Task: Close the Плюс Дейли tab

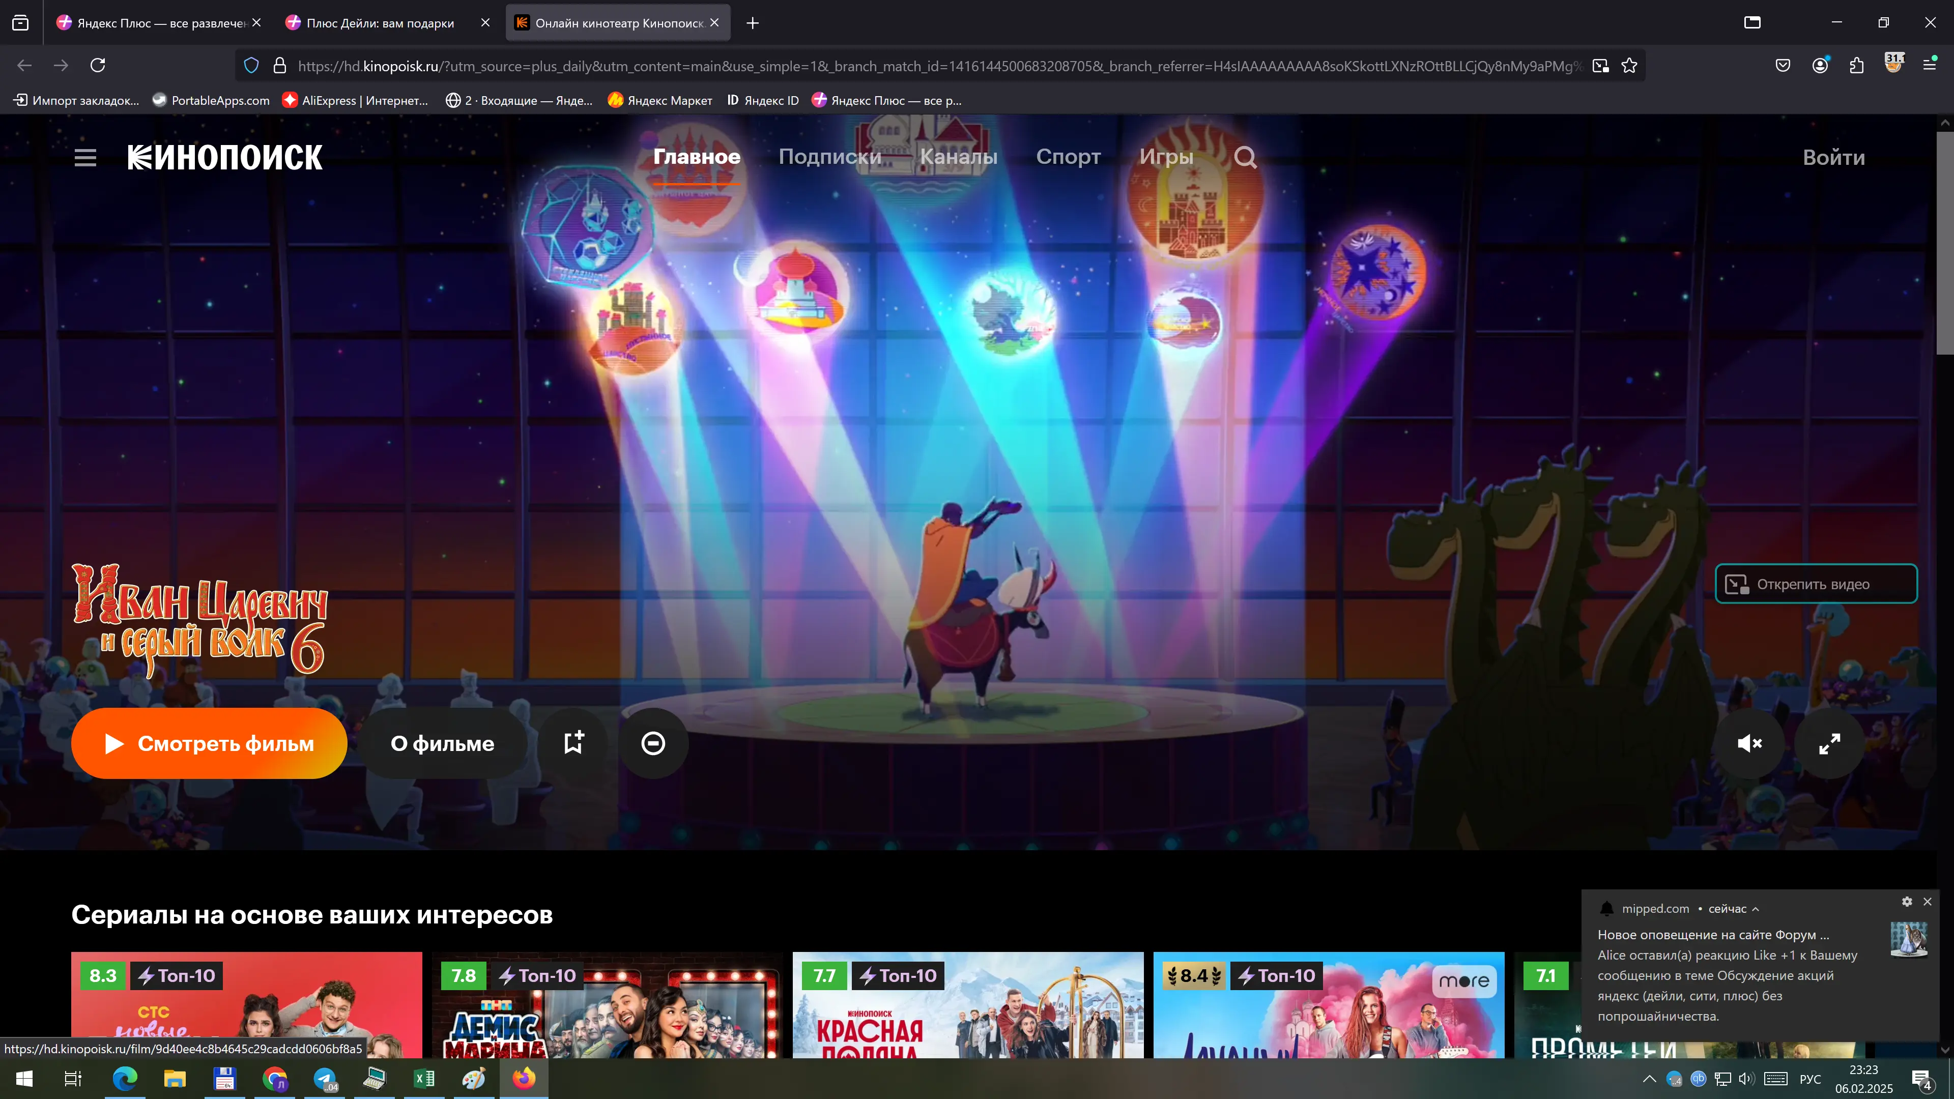Action: [485, 23]
